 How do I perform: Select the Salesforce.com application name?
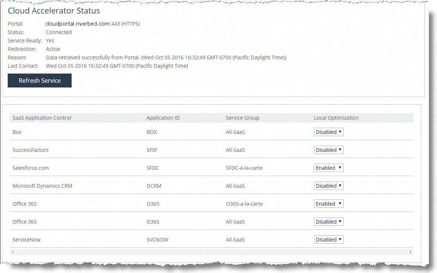click(x=30, y=168)
